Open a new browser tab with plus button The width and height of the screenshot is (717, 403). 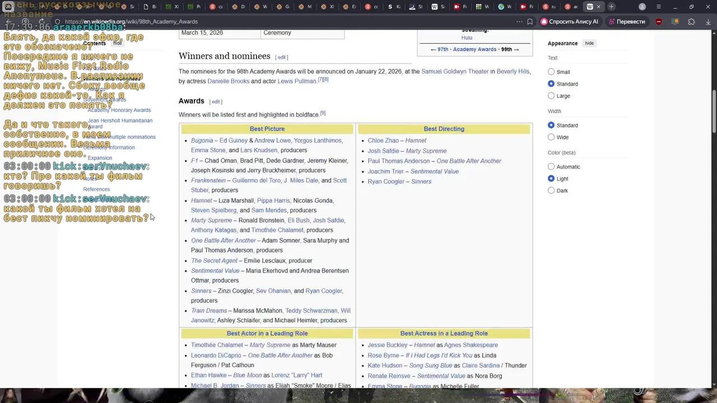point(611,7)
